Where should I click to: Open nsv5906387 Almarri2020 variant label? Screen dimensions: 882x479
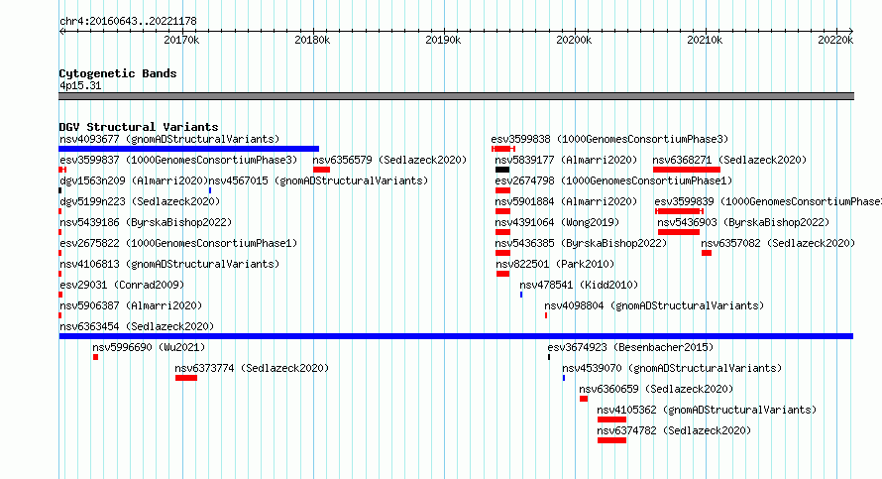point(131,305)
